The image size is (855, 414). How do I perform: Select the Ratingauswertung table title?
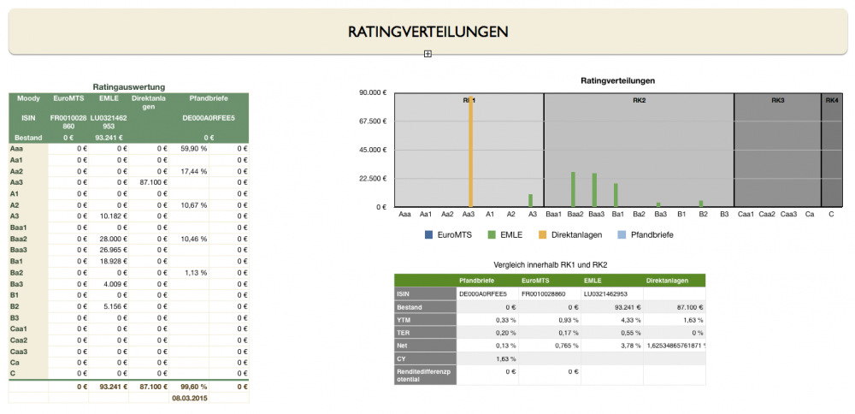(x=129, y=86)
